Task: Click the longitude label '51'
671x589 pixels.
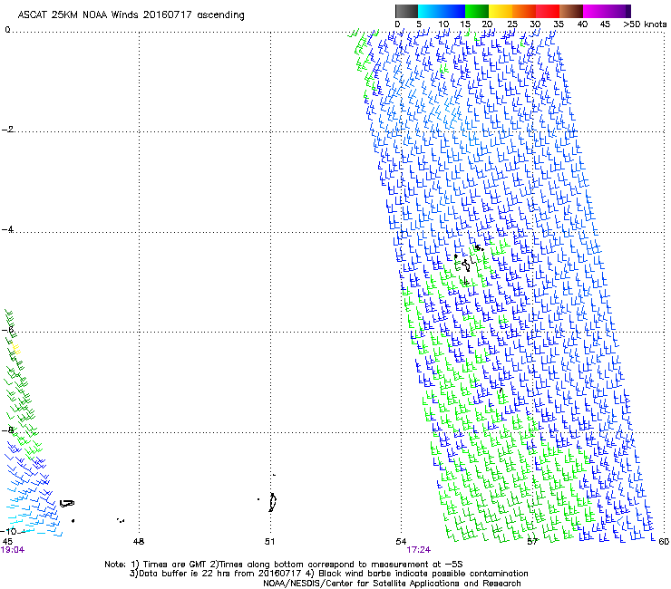Action: pyautogui.click(x=269, y=542)
